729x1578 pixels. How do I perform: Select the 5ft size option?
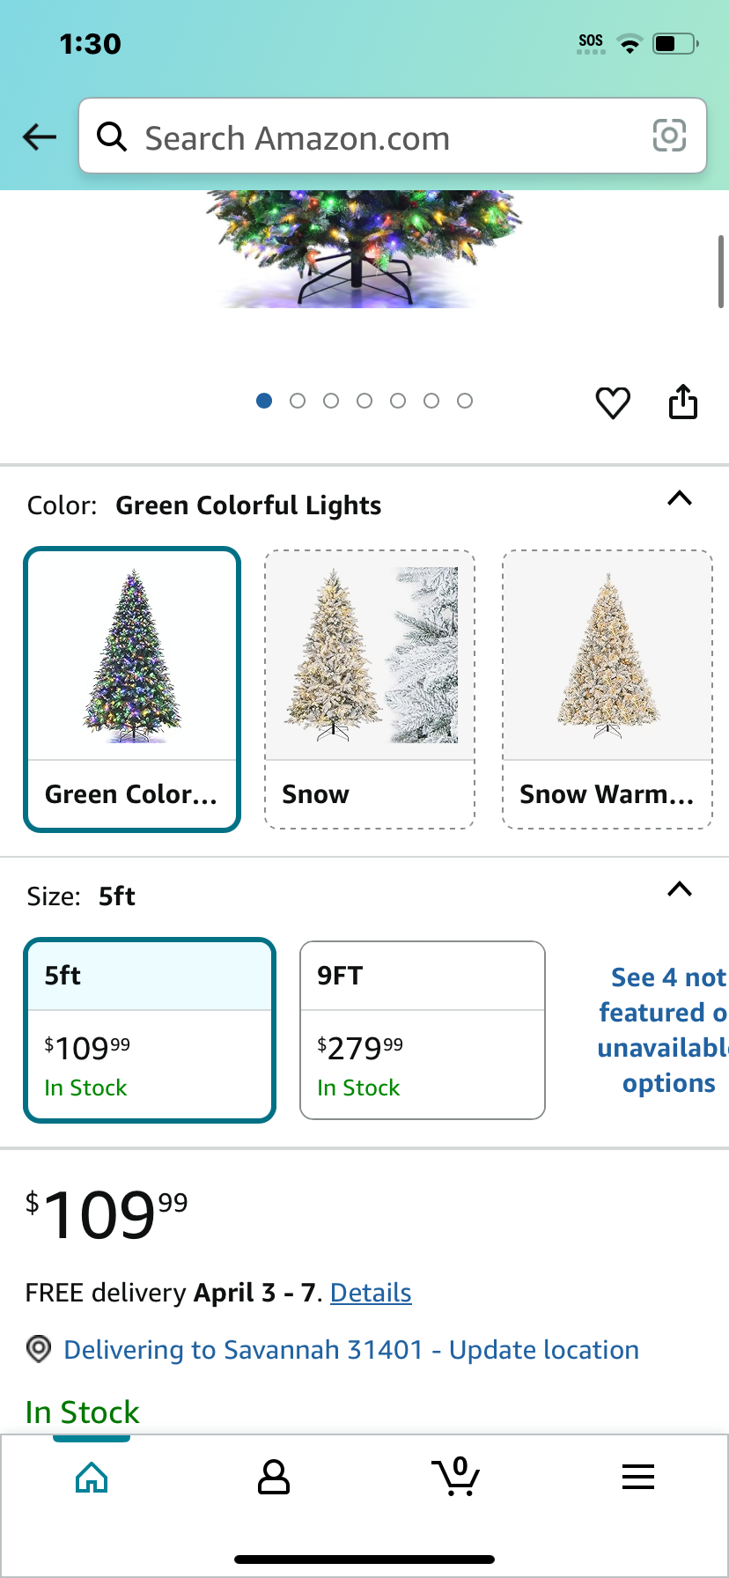(x=150, y=1030)
